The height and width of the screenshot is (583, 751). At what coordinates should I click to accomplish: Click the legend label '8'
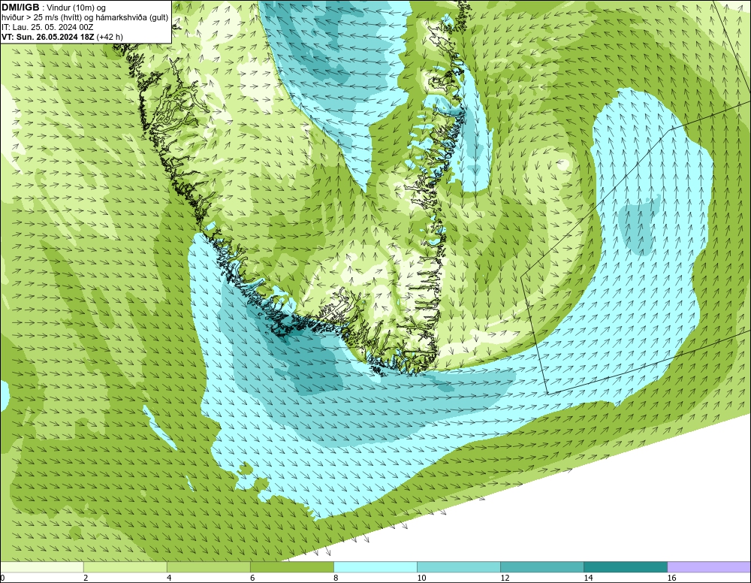(336, 578)
